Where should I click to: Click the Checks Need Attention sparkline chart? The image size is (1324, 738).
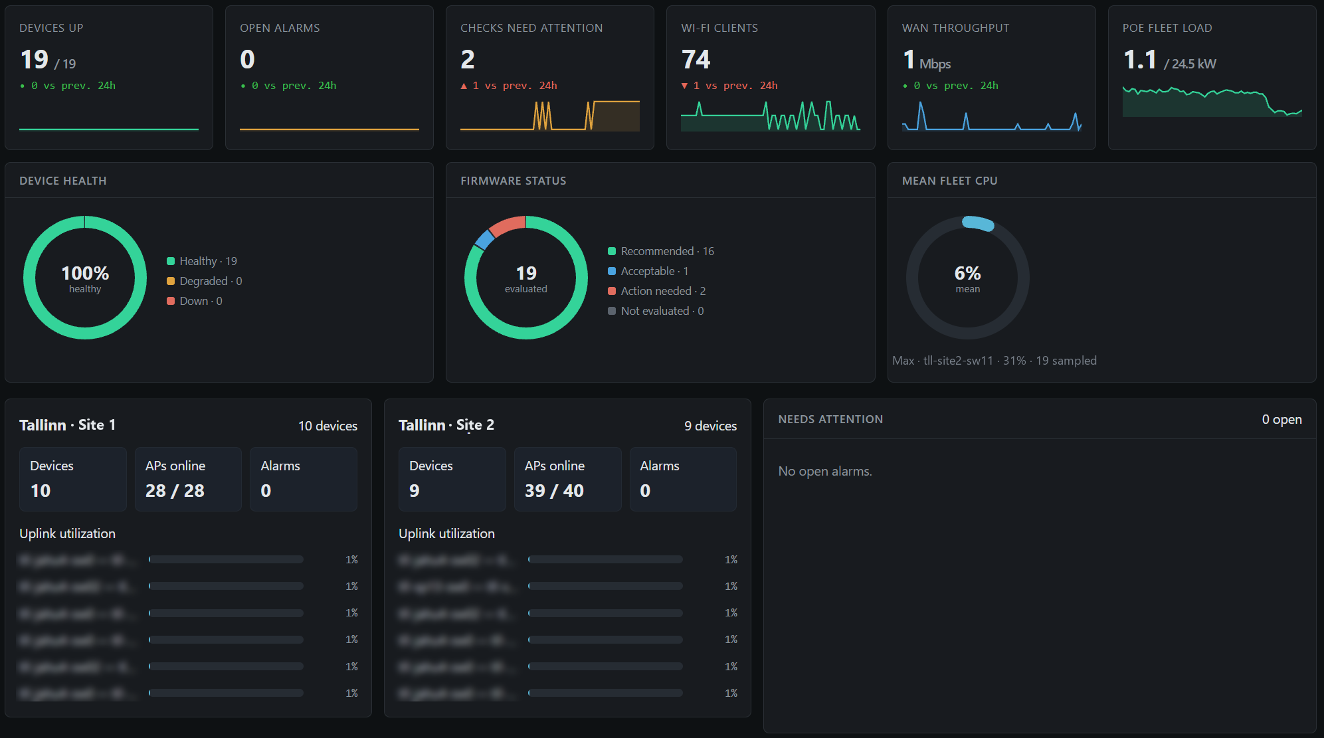(x=550, y=116)
